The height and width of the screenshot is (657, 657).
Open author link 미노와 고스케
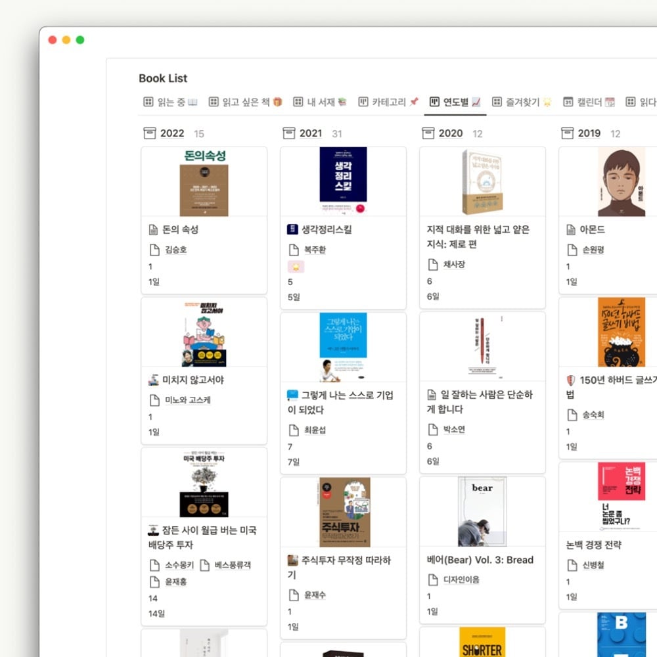tap(188, 400)
